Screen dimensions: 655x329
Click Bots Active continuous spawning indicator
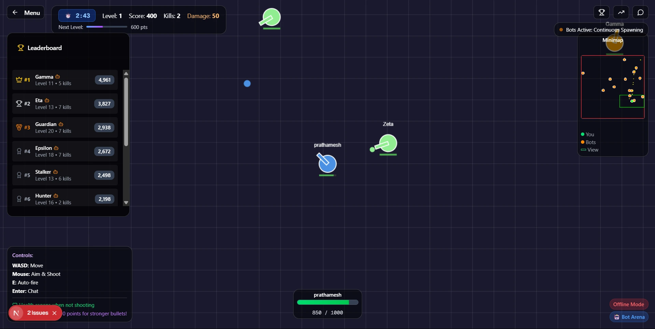(601, 30)
